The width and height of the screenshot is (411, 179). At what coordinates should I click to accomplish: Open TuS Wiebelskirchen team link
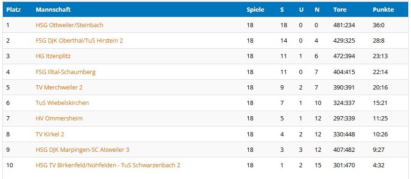62,103
